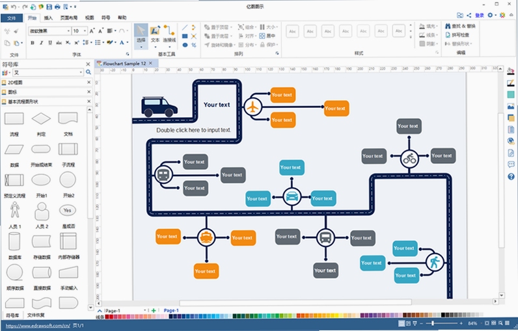Select the van illustration on canvas
This screenshot has height=331, width=518.
click(159, 107)
